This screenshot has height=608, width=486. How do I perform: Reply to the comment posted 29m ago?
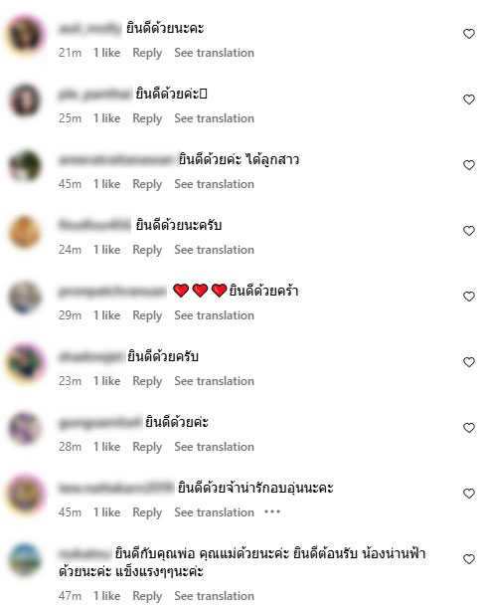pos(147,315)
